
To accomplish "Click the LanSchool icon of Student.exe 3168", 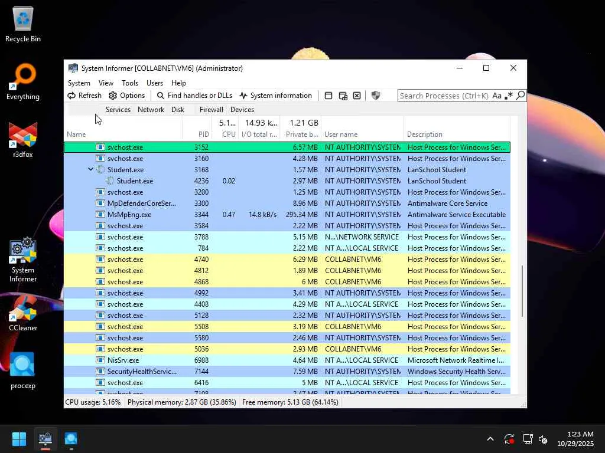I will click(100, 169).
